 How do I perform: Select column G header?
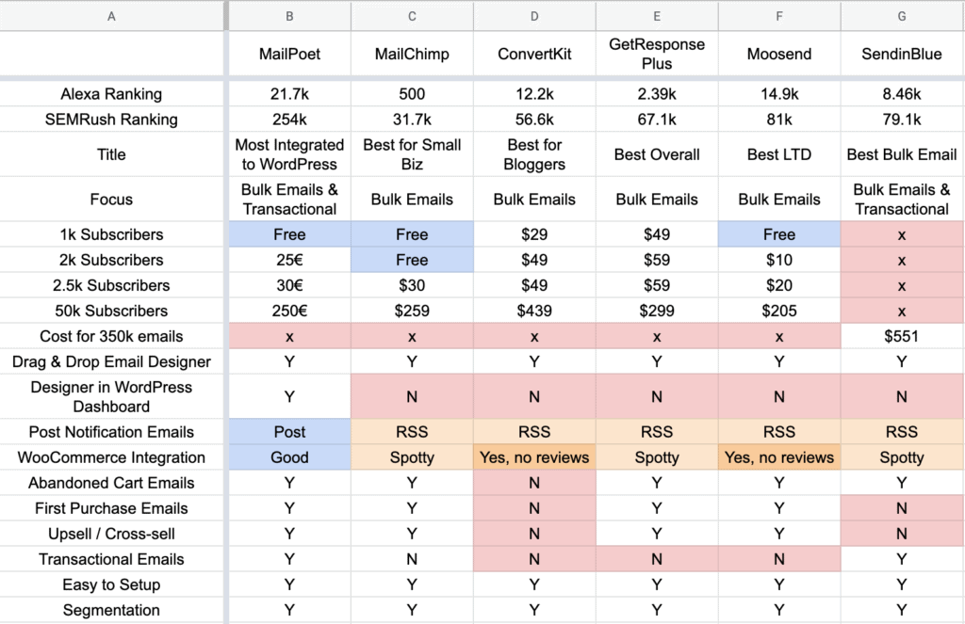[x=902, y=16]
